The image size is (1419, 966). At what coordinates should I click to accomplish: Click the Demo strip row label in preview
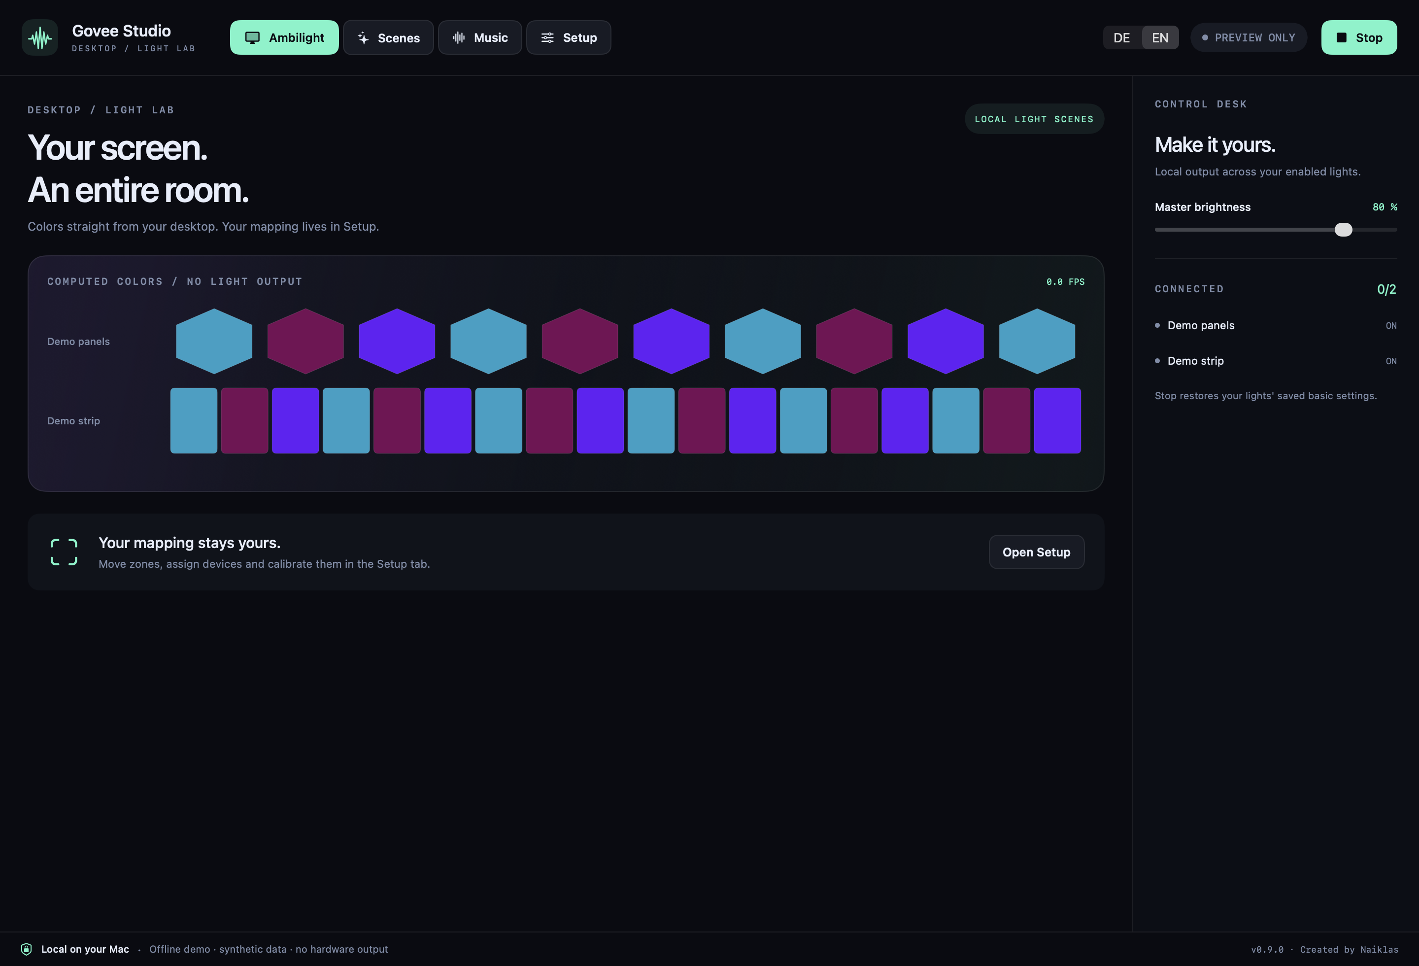coord(74,421)
